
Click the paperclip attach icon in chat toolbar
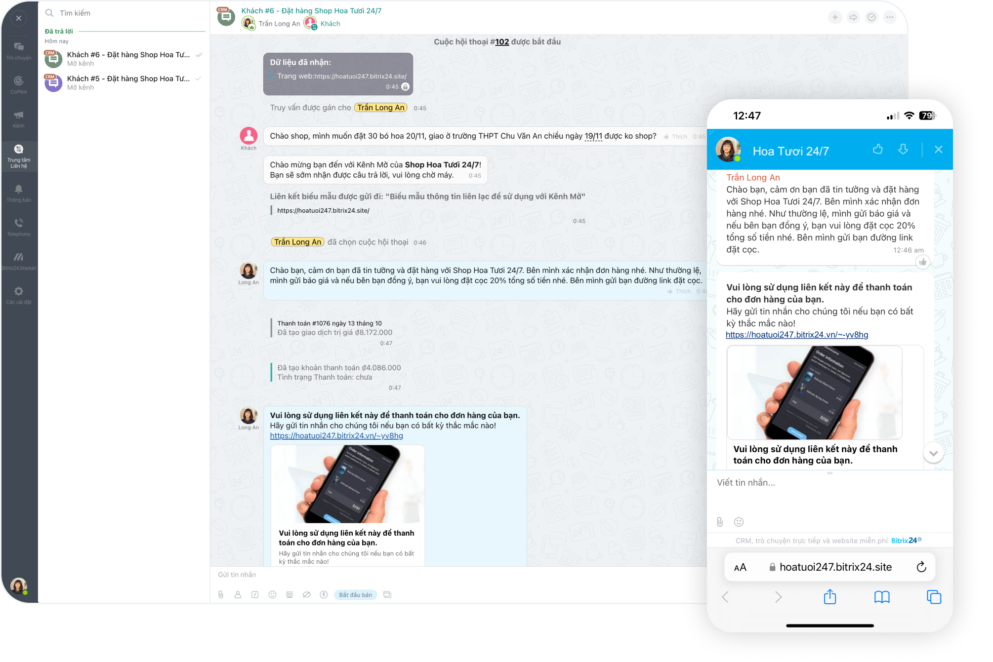point(221,595)
